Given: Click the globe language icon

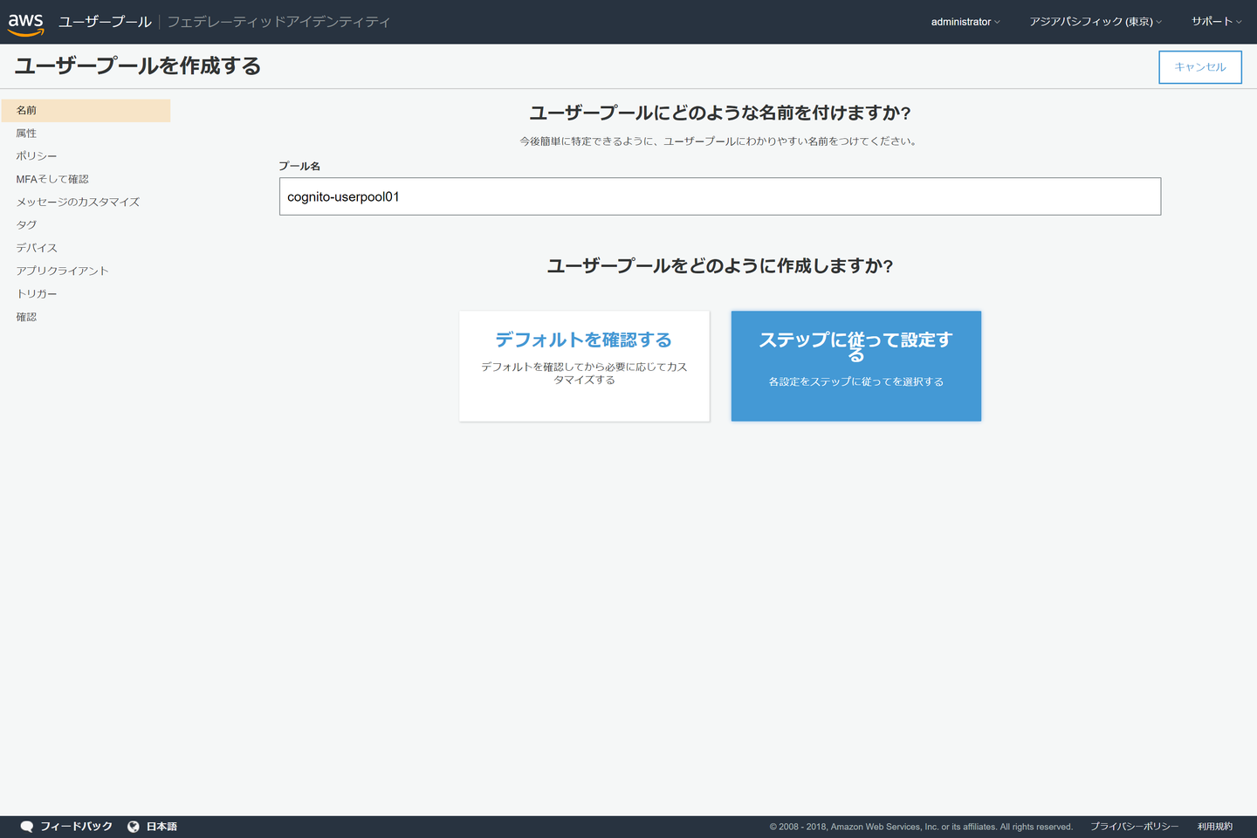Looking at the screenshot, I should coord(134,827).
